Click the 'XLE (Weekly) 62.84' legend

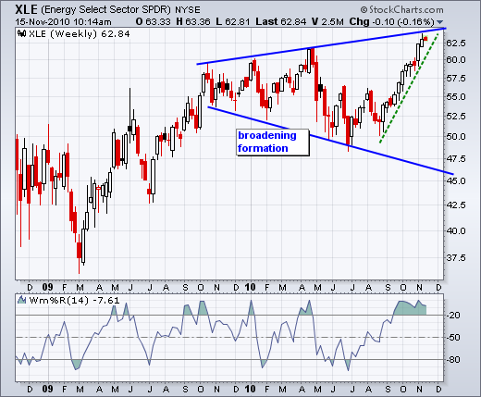pos(80,33)
